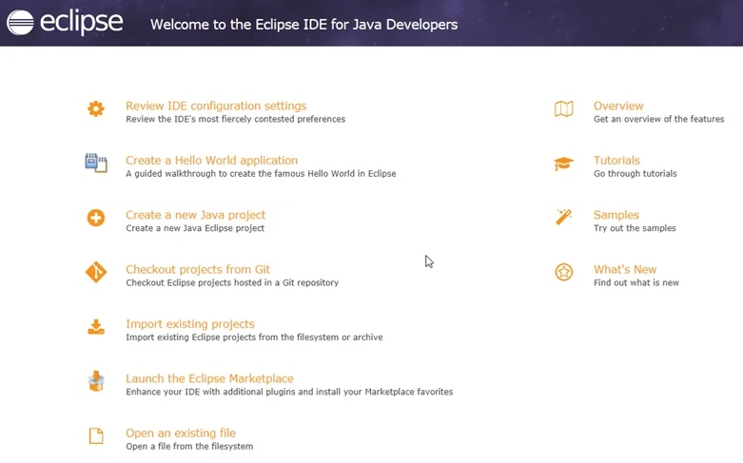Choose the "Create a new Java project" link
The width and height of the screenshot is (743, 463).
point(195,215)
